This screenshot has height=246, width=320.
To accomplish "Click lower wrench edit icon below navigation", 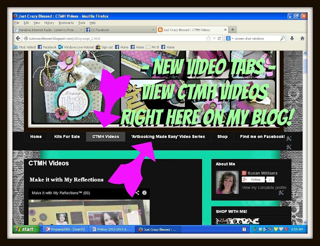I will tap(289, 147).
